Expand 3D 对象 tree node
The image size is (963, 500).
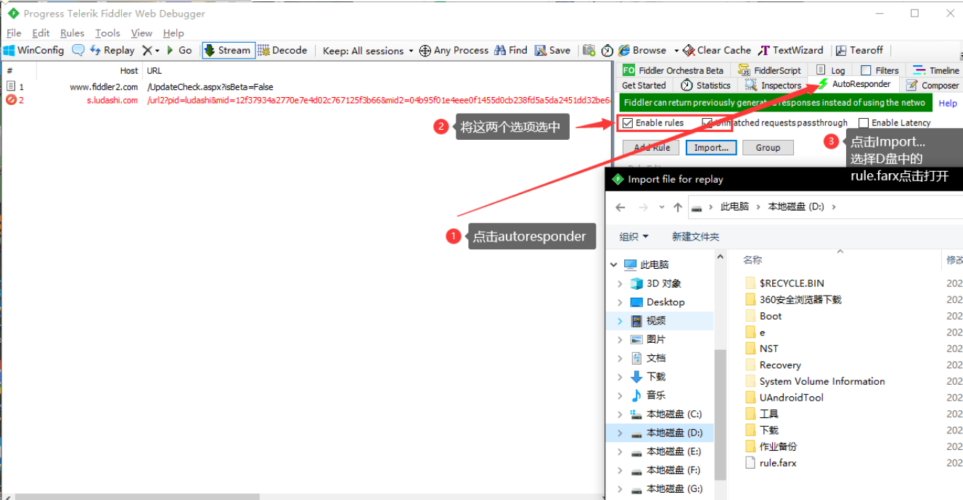click(x=620, y=284)
